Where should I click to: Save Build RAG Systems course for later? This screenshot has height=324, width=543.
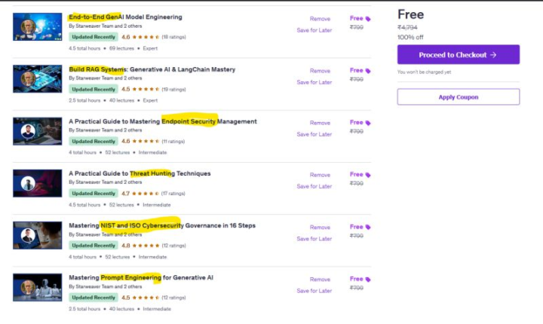point(314,82)
